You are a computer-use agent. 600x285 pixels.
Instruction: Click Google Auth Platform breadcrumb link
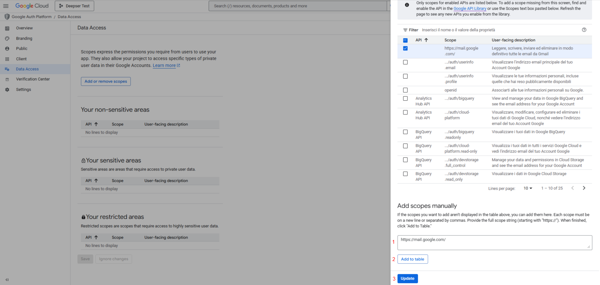pyautogui.click(x=32, y=17)
